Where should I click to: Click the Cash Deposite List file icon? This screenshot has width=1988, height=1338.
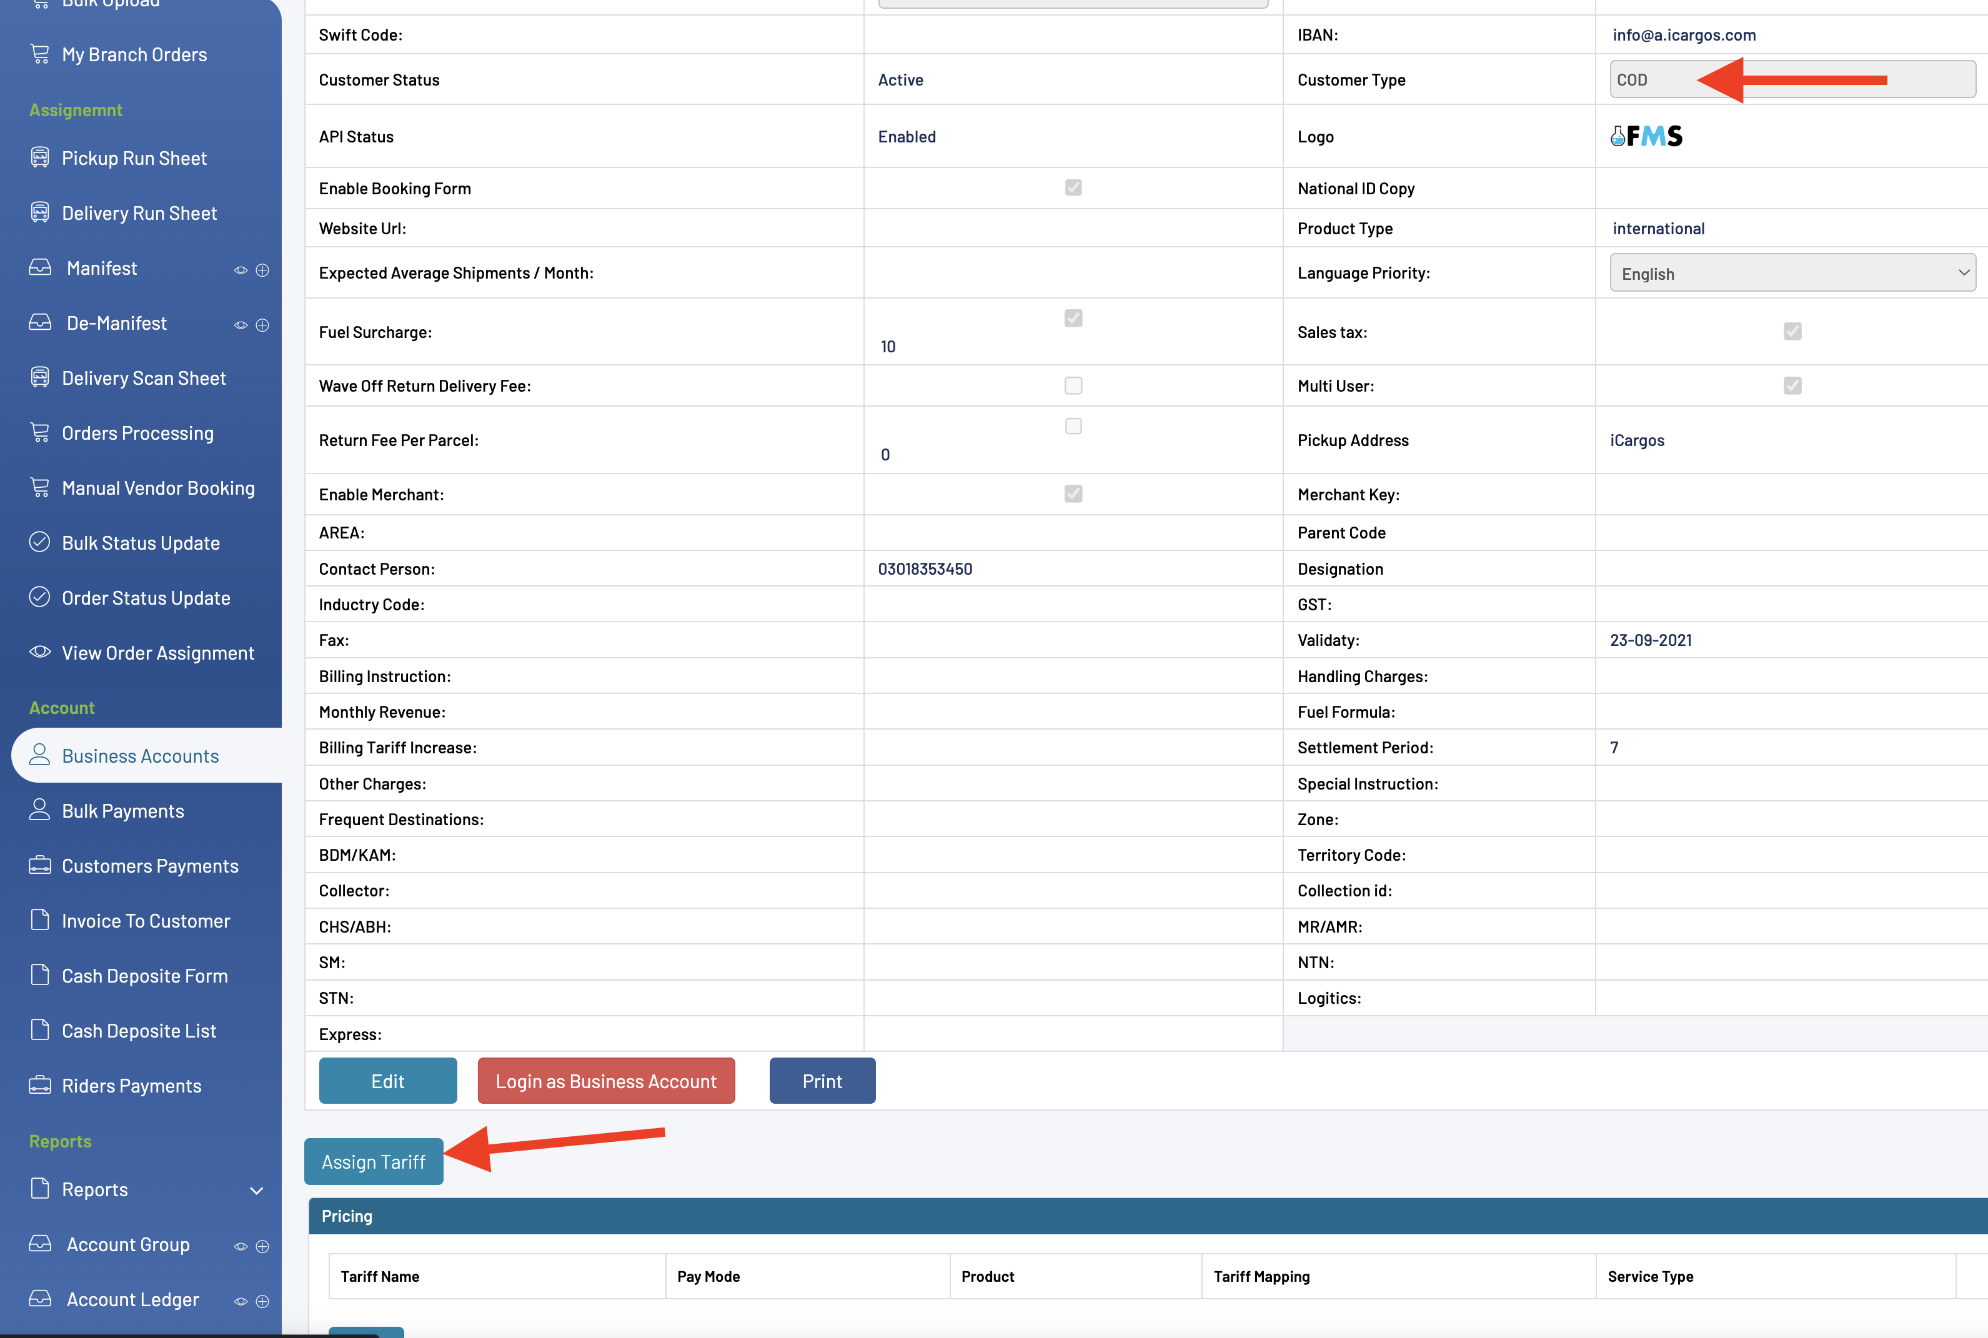click(39, 1030)
